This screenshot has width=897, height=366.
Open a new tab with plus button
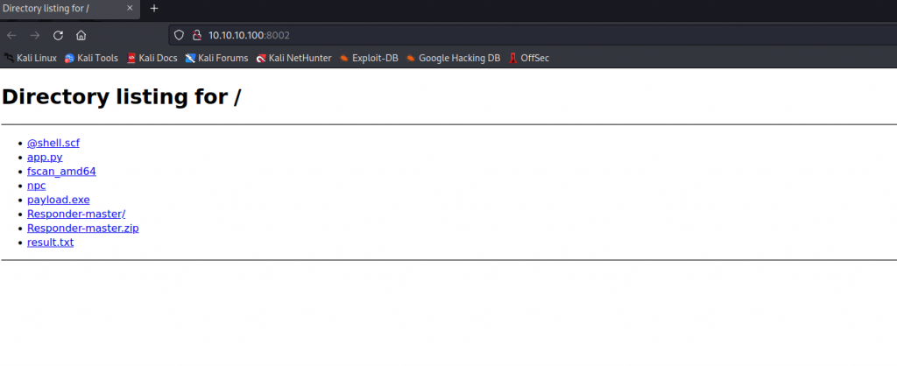(154, 8)
